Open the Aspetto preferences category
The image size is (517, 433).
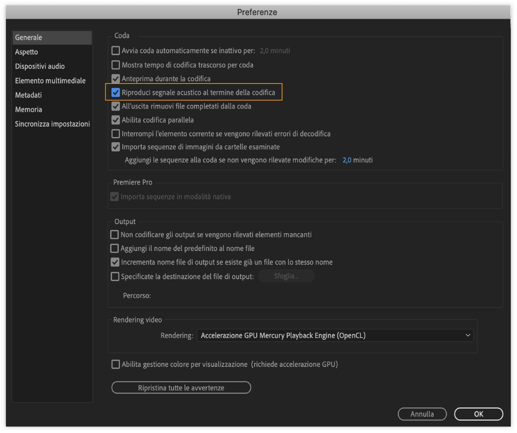26,52
